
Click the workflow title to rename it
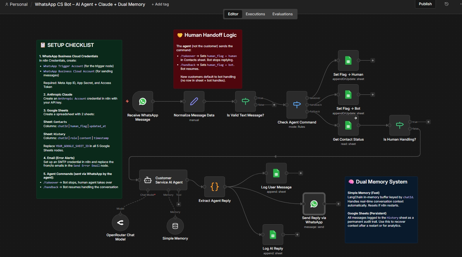tap(90, 4)
